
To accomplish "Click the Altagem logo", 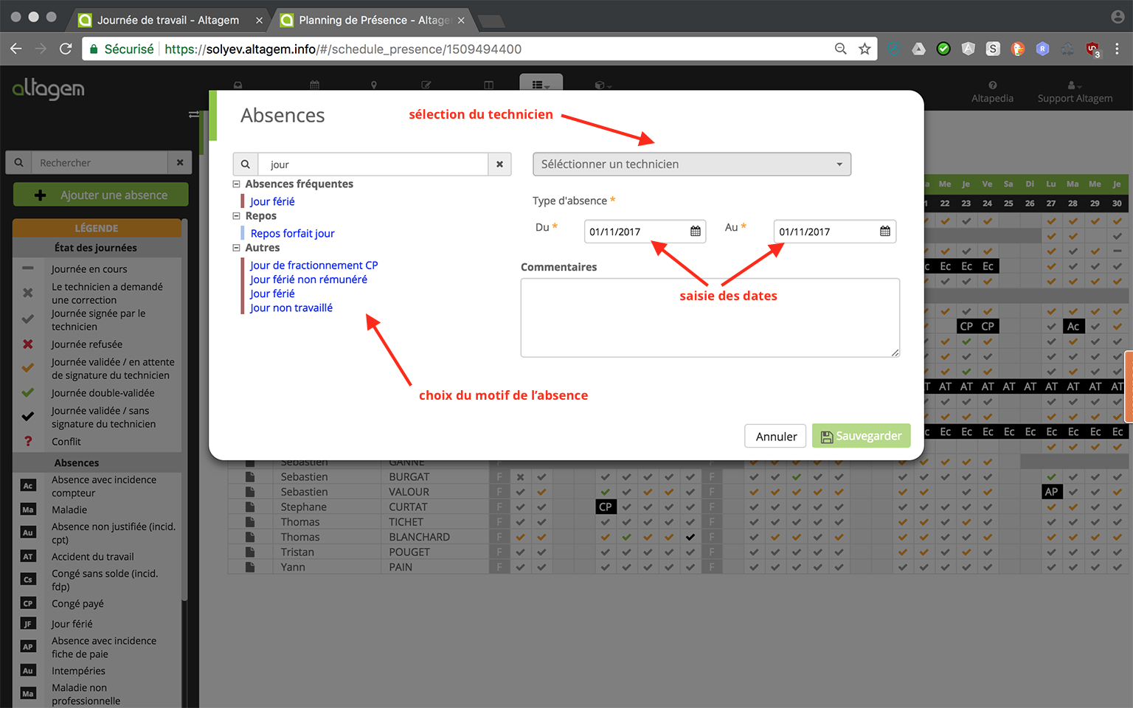I will [x=48, y=89].
